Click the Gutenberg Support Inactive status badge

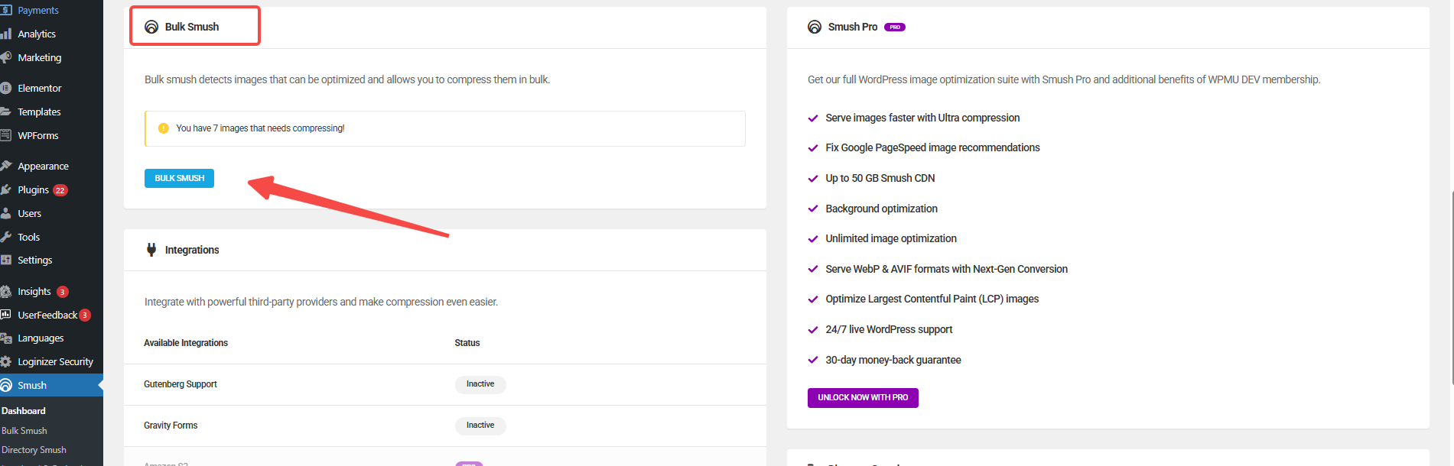(480, 384)
